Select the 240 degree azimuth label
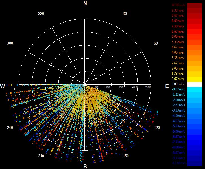 click(10, 128)
